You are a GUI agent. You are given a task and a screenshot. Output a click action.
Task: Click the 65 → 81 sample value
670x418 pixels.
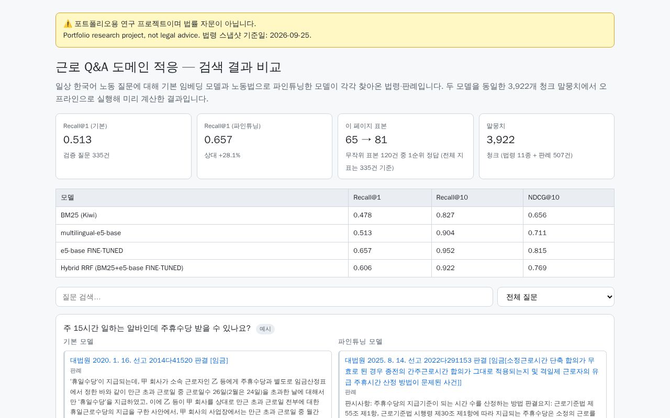366,140
